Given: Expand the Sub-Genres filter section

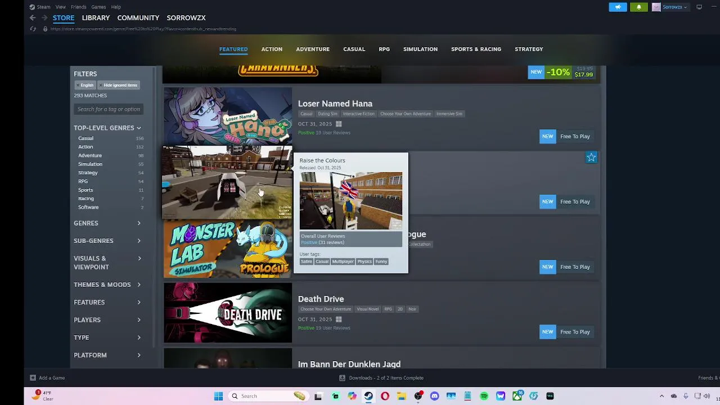Looking at the screenshot, I should [x=107, y=241].
